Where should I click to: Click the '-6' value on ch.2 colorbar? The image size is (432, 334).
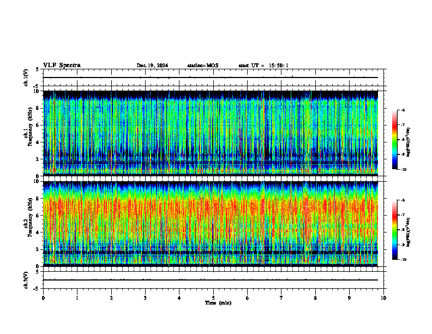point(403,200)
